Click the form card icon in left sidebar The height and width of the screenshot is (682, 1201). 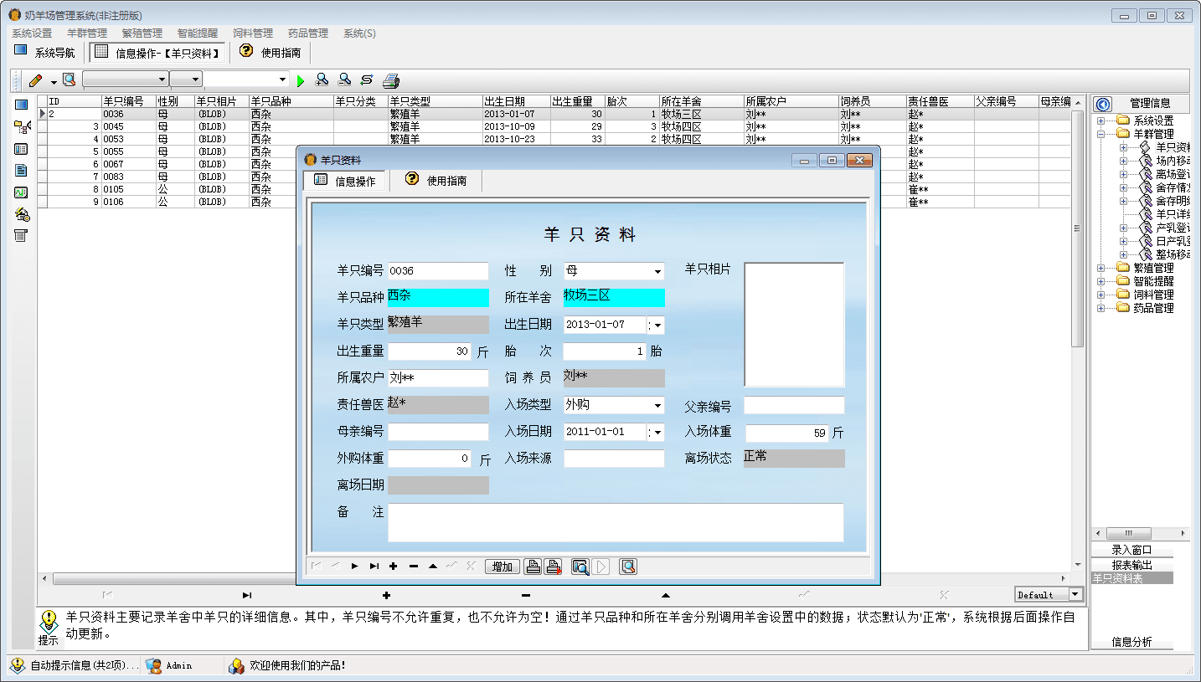click(x=22, y=149)
